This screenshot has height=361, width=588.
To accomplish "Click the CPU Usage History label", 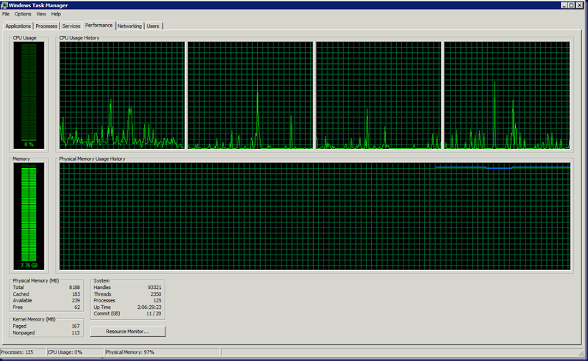I will coord(79,38).
